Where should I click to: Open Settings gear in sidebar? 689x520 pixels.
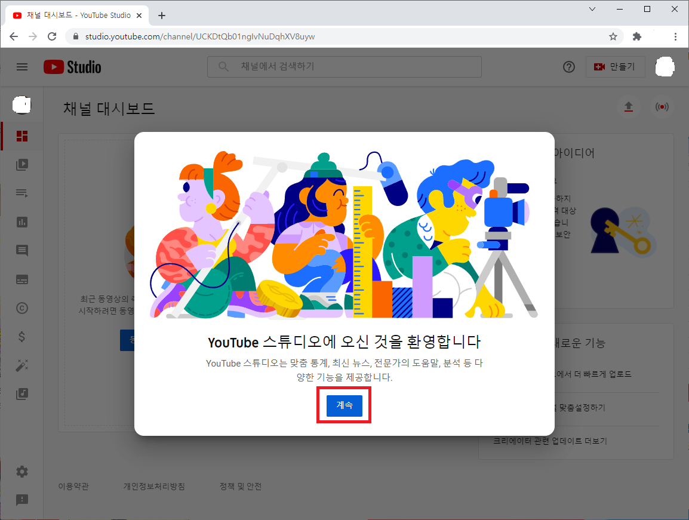click(22, 472)
